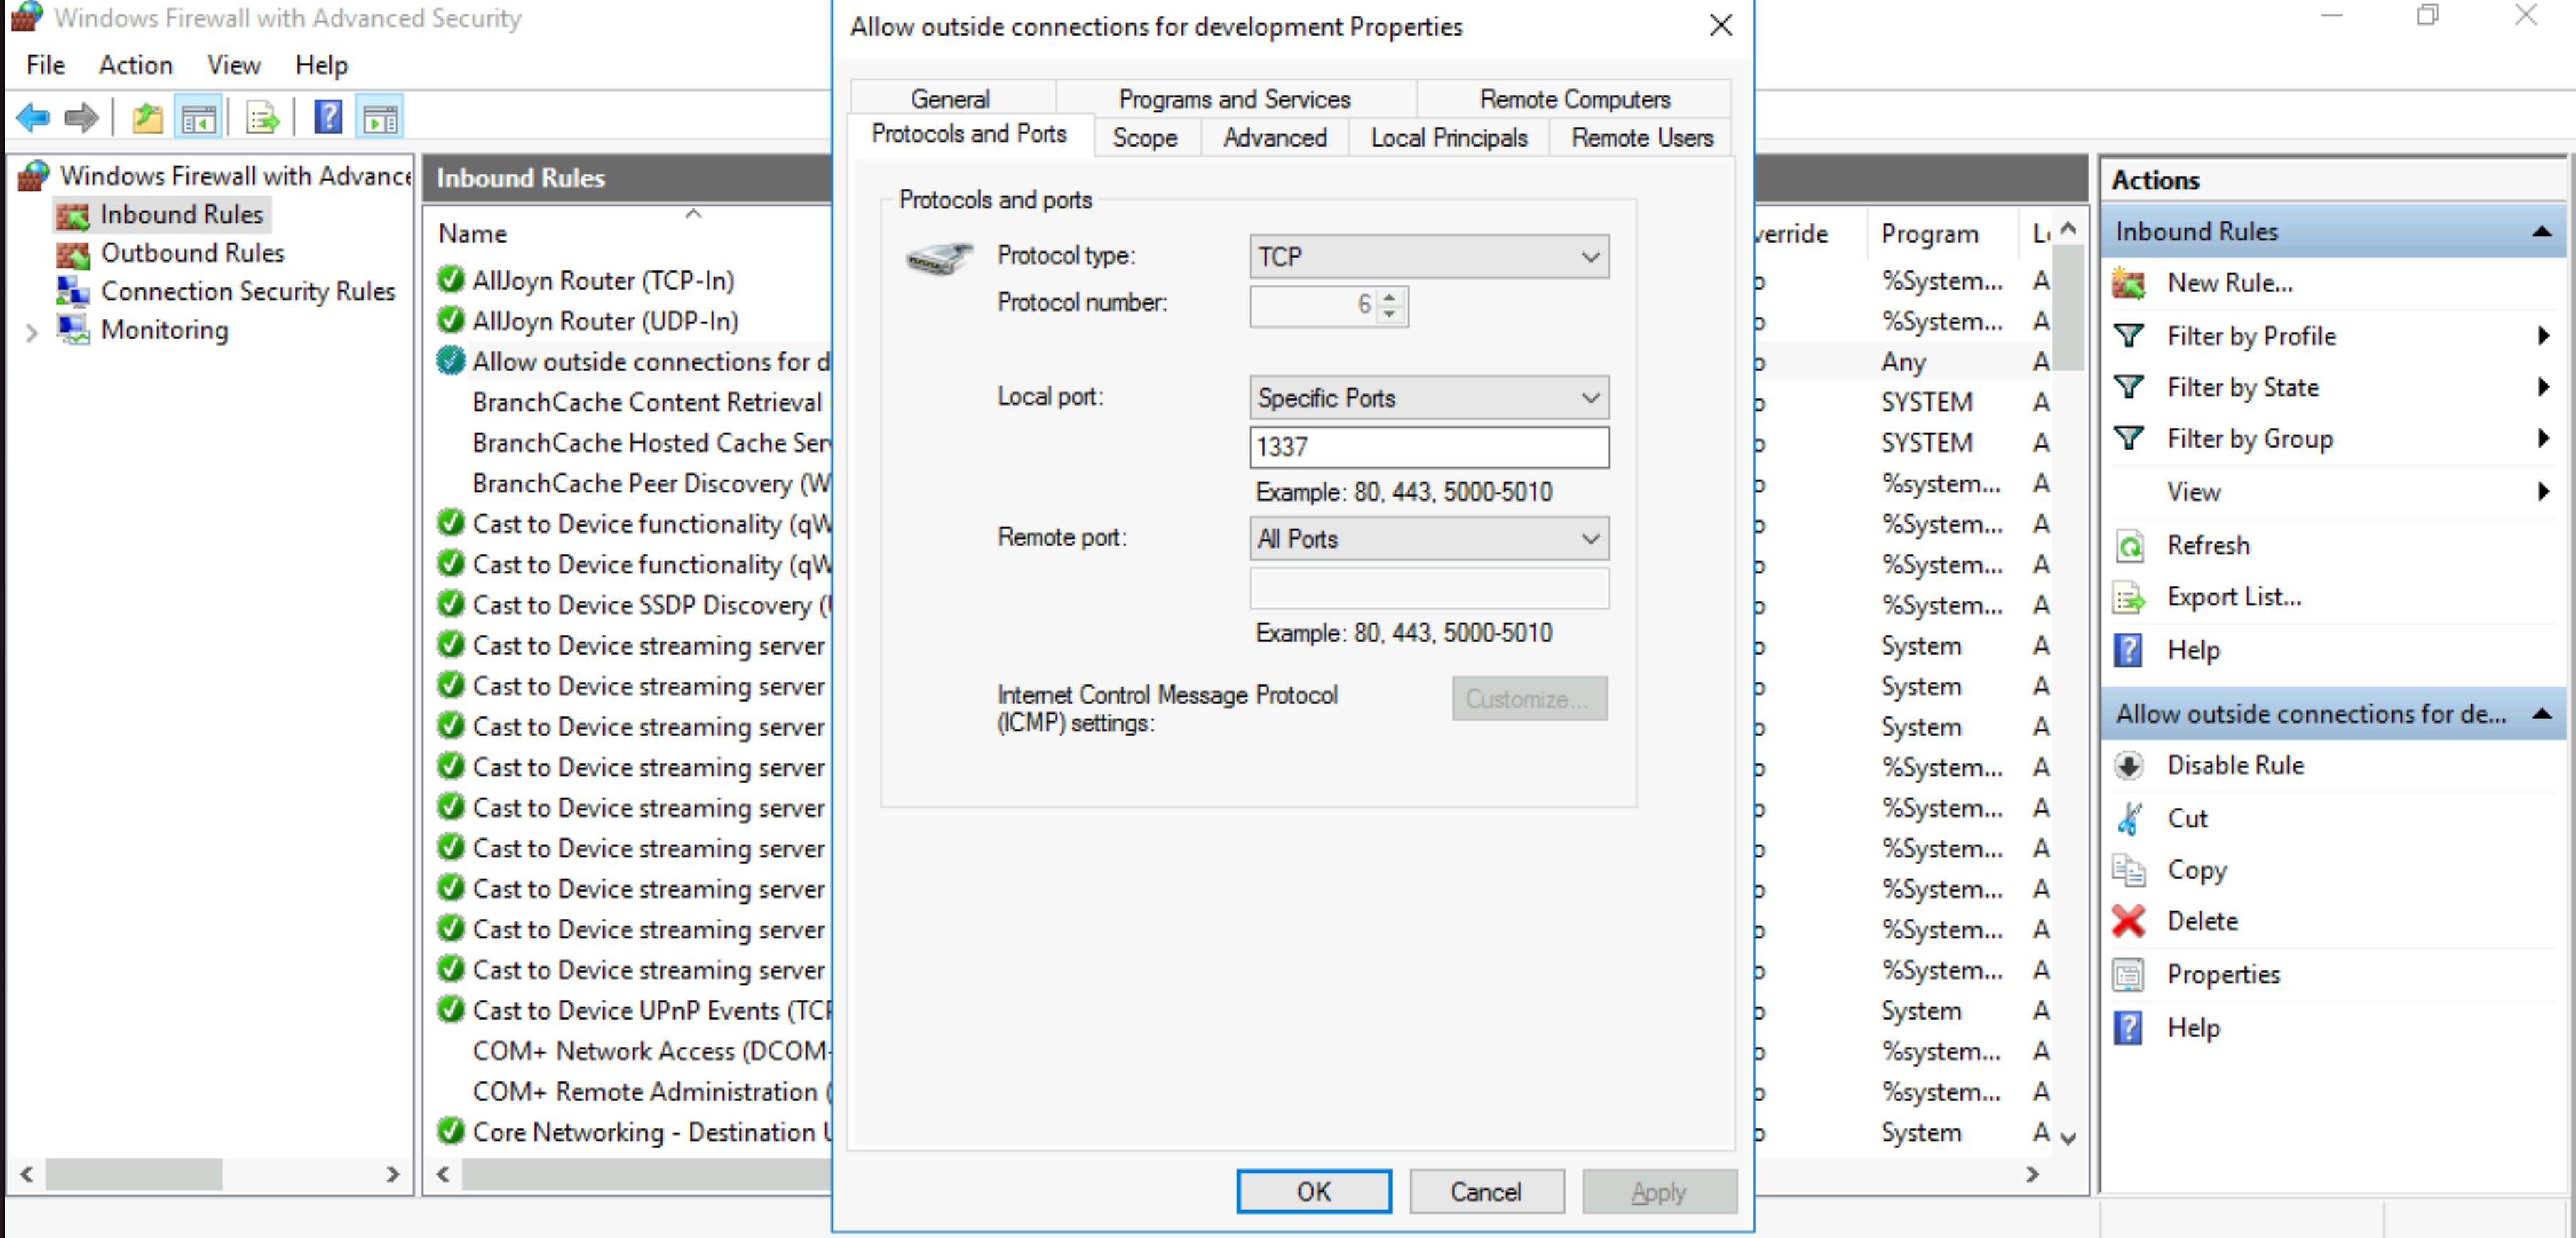Click the Delete action link

(x=2202, y=921)
